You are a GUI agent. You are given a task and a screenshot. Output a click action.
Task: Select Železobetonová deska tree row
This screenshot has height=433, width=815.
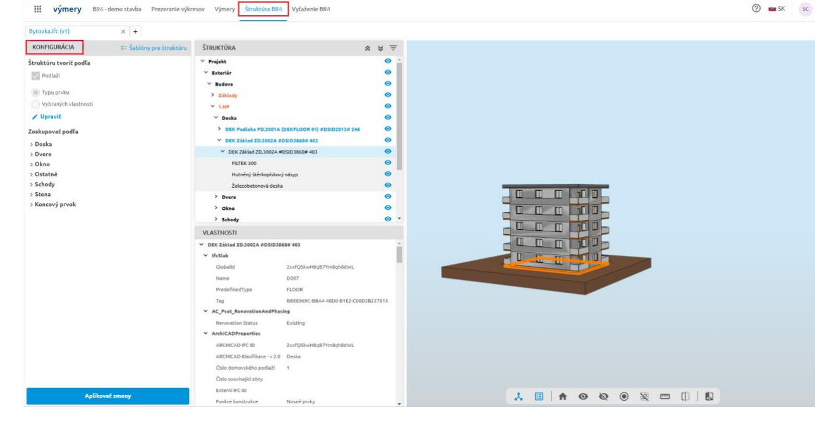(296, 186)
